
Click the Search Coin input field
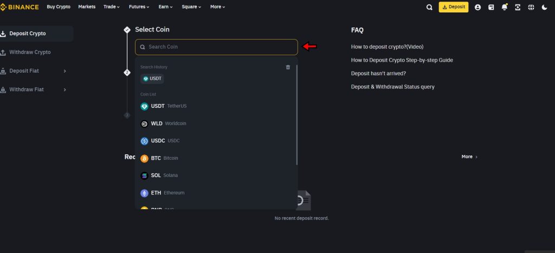pos(217,47)
